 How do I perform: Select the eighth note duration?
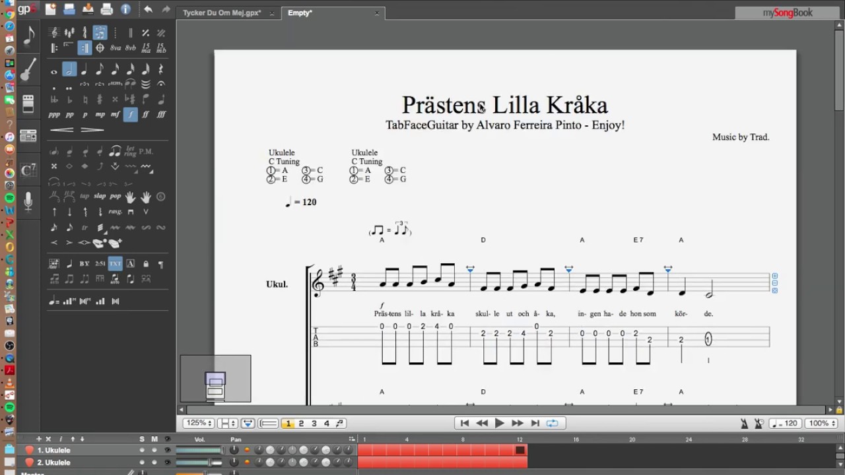(100, 69)
